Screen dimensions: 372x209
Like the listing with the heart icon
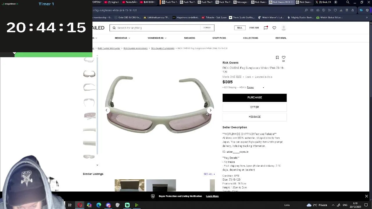click(x=284, y=57)
